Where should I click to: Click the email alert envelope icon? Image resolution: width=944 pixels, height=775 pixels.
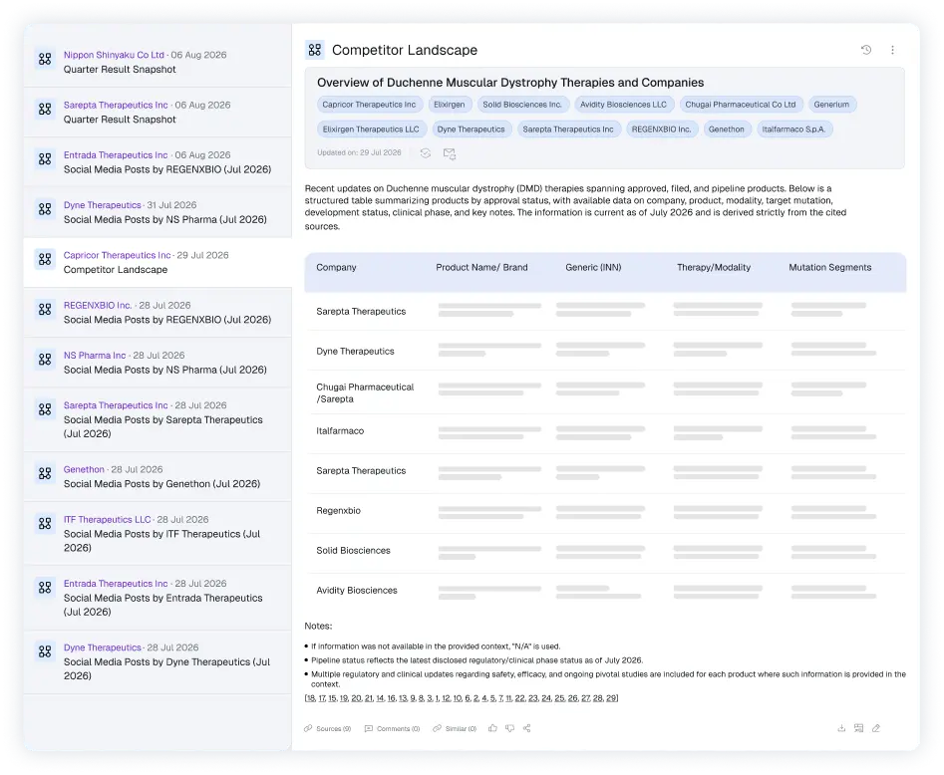click(450, 153)
